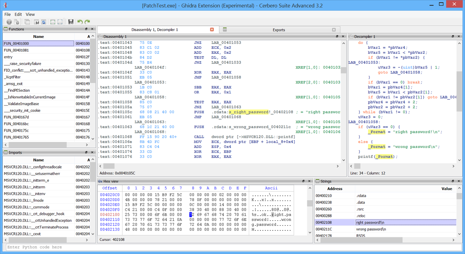Screen dimensions: 465x254
Task: Click the floppy disk save icon
Action: click(71, 22)
